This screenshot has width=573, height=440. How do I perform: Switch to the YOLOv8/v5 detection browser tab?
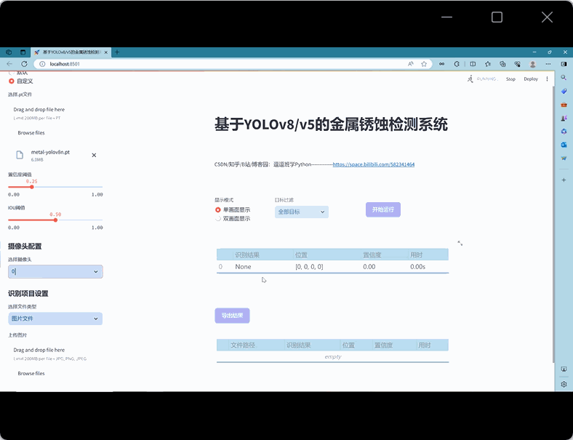(x=71, y=52)
